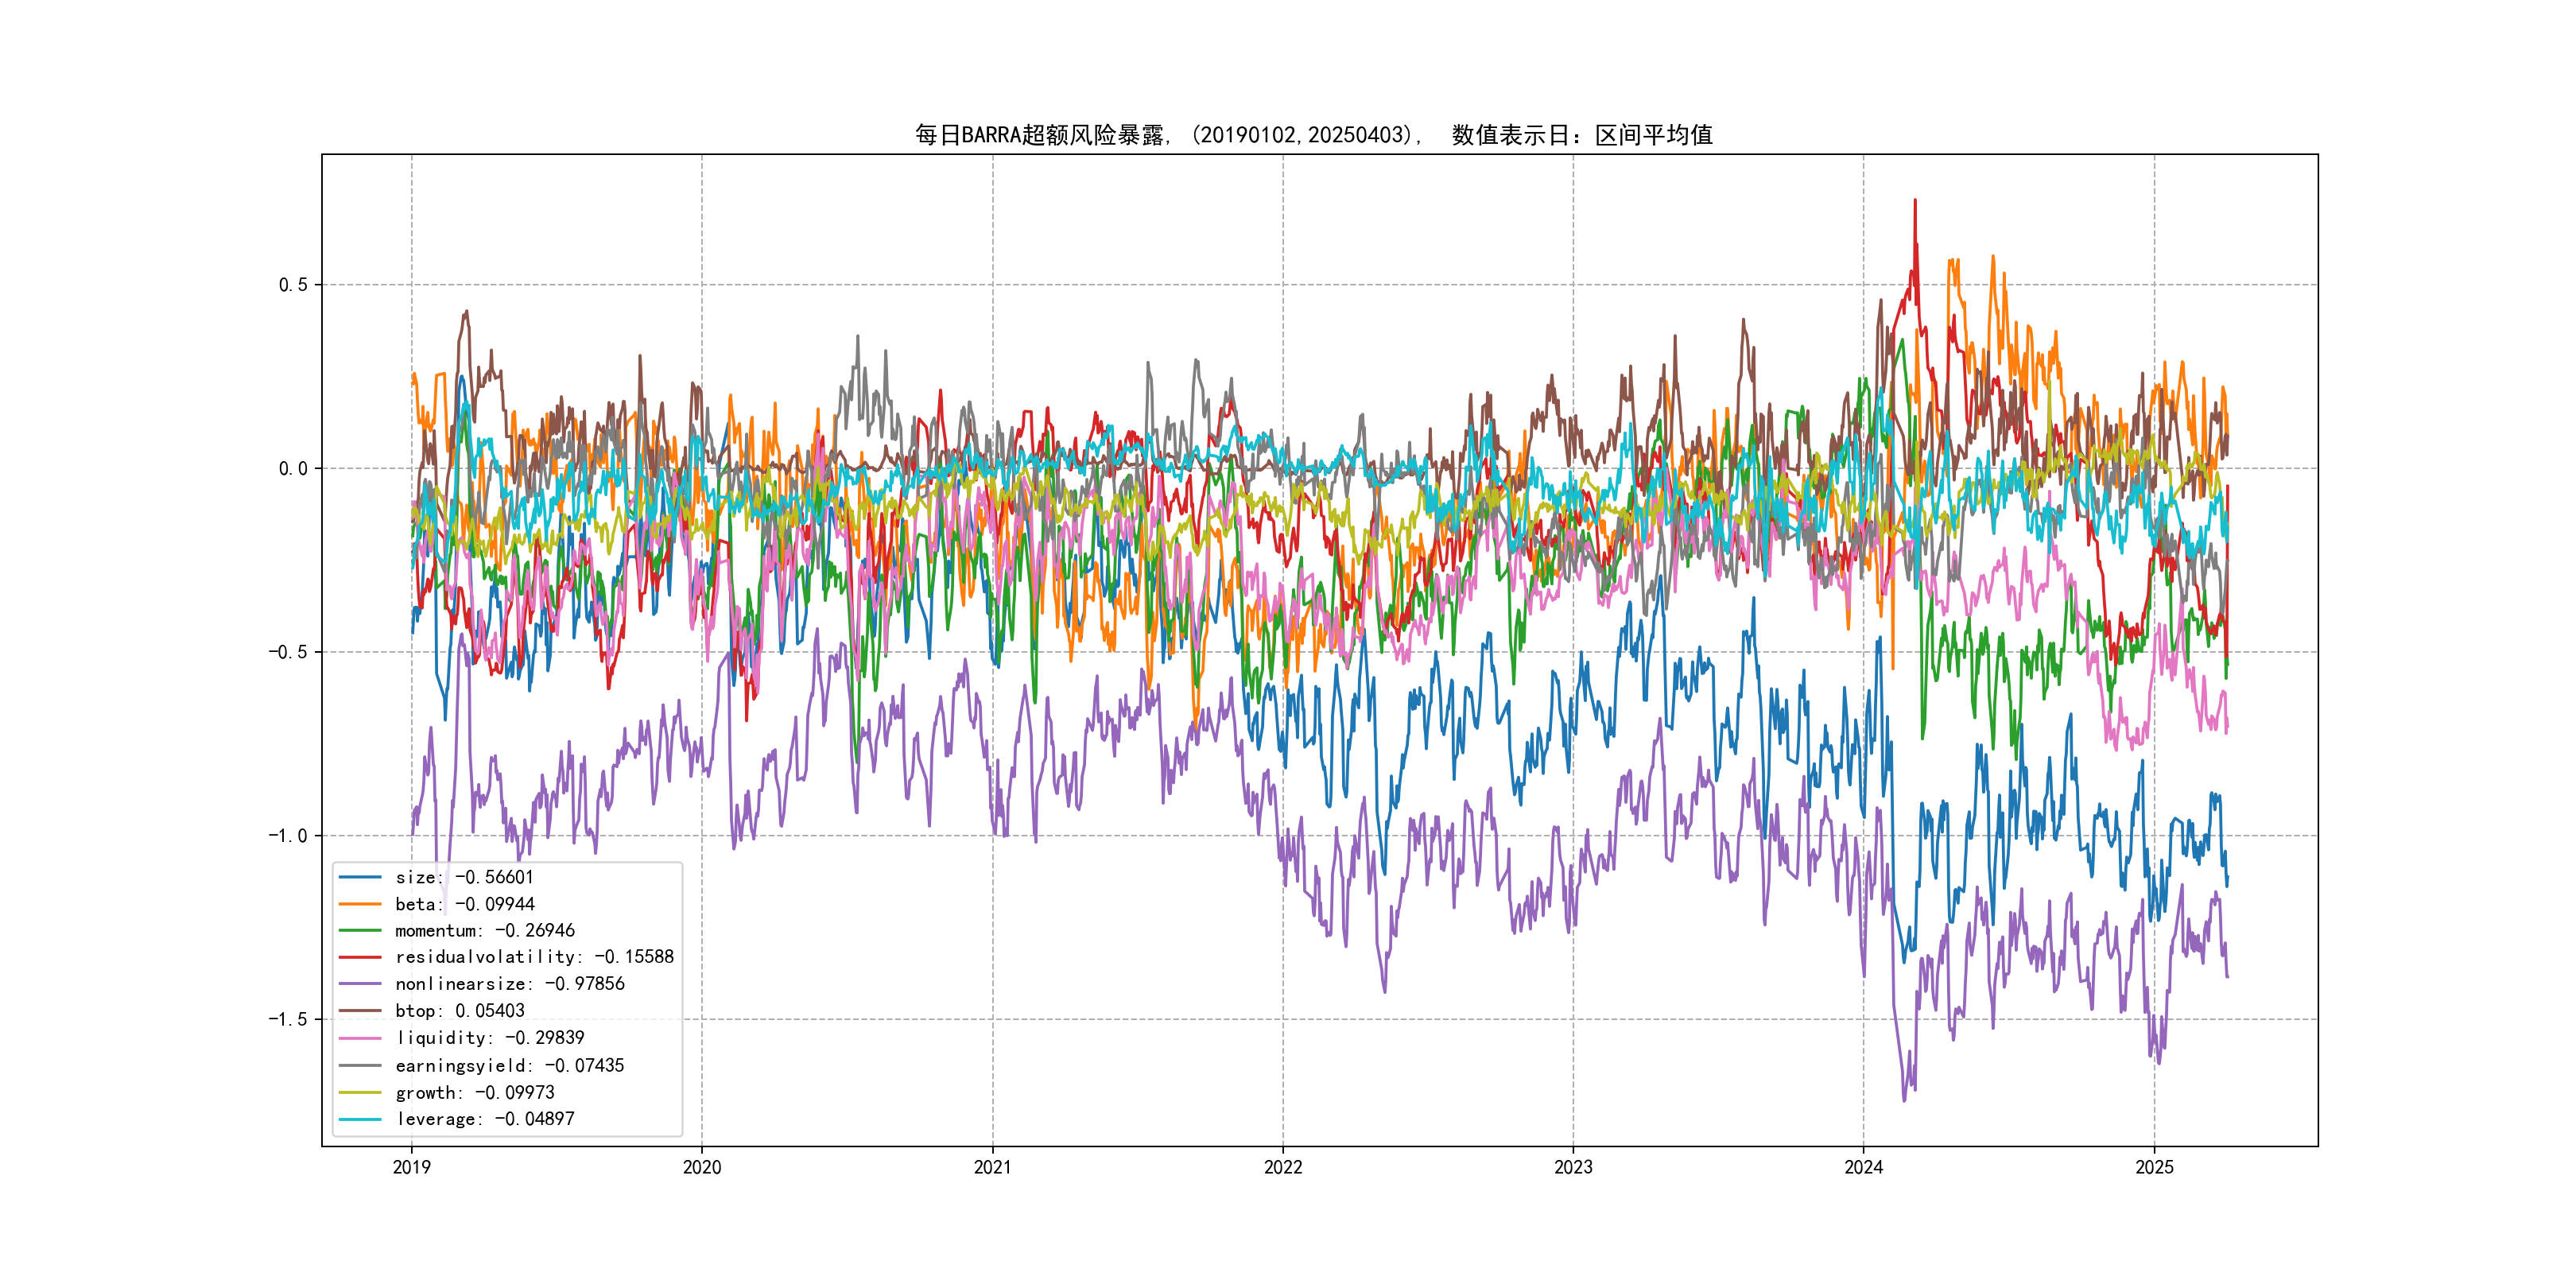Click the orange beta legend line swatch

coord(360,904)
